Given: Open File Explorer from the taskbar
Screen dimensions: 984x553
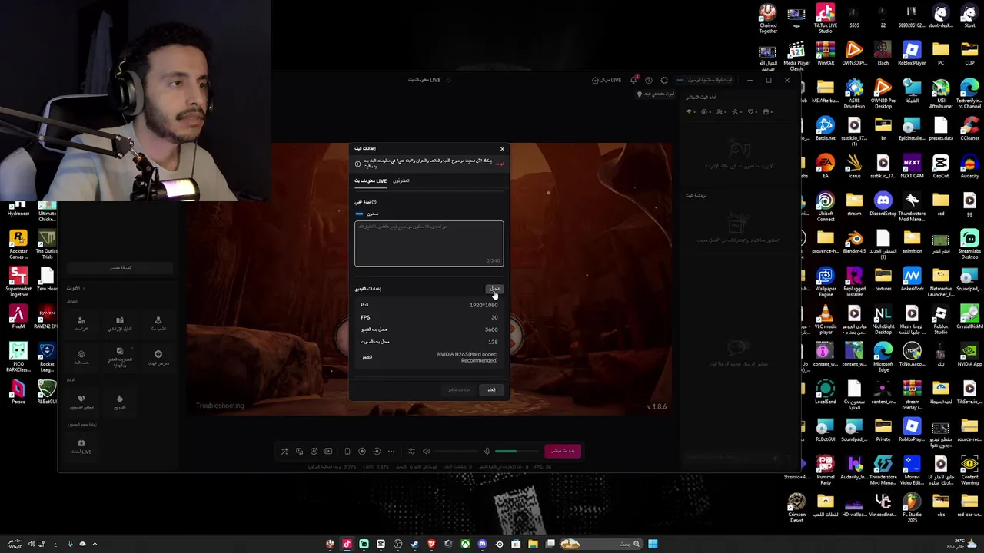Looking at the screenshot, I should pyautogui.click(x=533, y=544).
